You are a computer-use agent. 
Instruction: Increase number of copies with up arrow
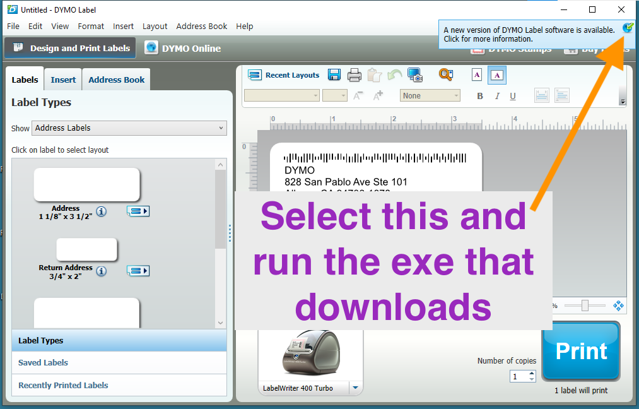point(532,373)
